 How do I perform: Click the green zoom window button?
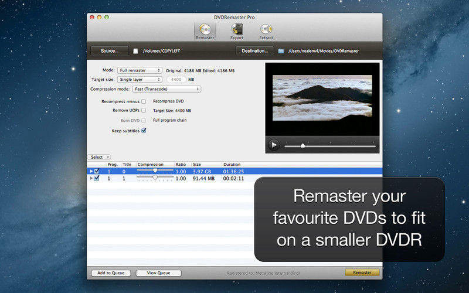(x=107, y=18)
